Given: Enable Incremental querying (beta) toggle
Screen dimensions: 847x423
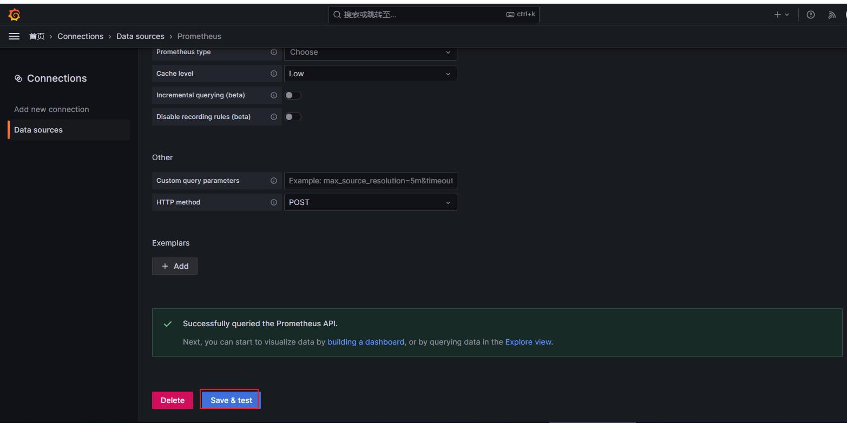Looking at the screenshot, I should pyautogui.click(x=293, y=95).
